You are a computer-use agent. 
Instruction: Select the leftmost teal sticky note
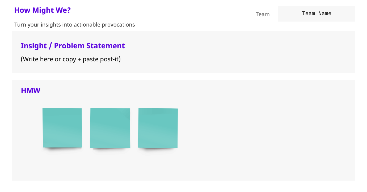click(x=62, y=128)
